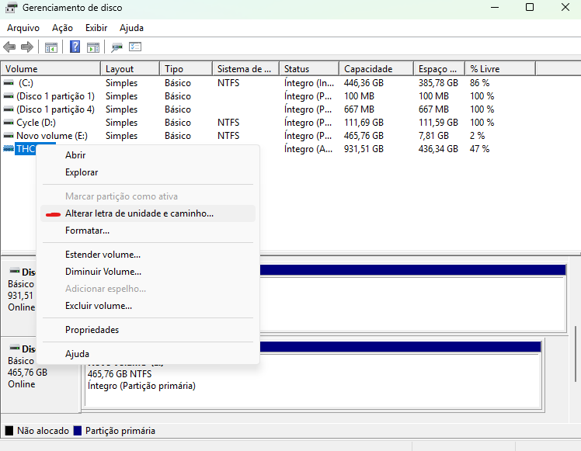
Task: Click the 446,36 GB capacity cell
Action: [x=364, y=83]
